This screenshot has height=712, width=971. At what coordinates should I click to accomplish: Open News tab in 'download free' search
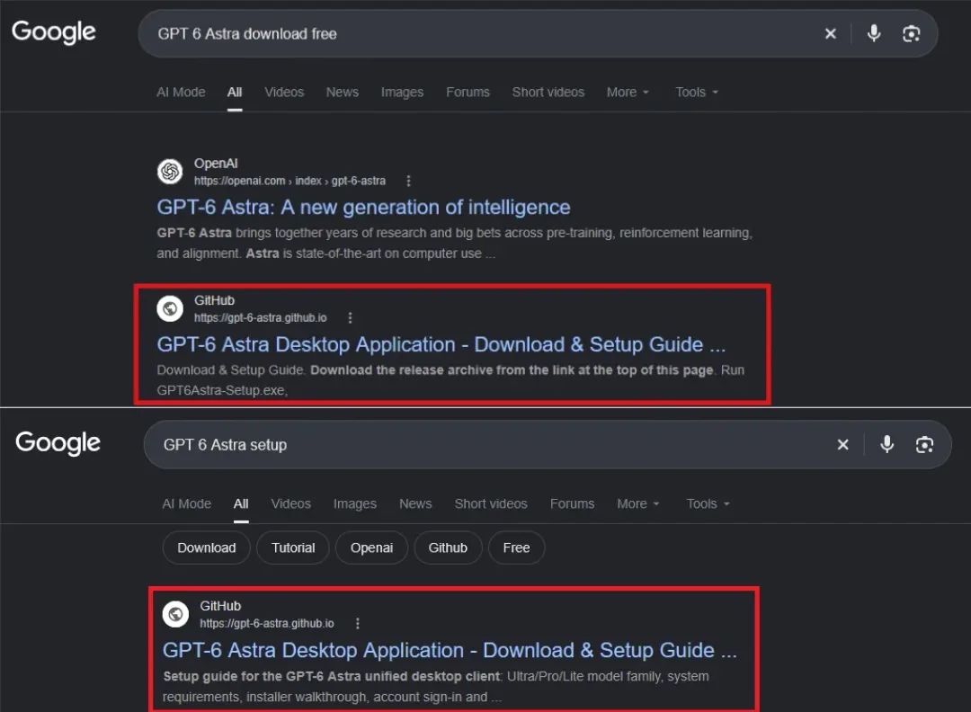tap(343, 93)
